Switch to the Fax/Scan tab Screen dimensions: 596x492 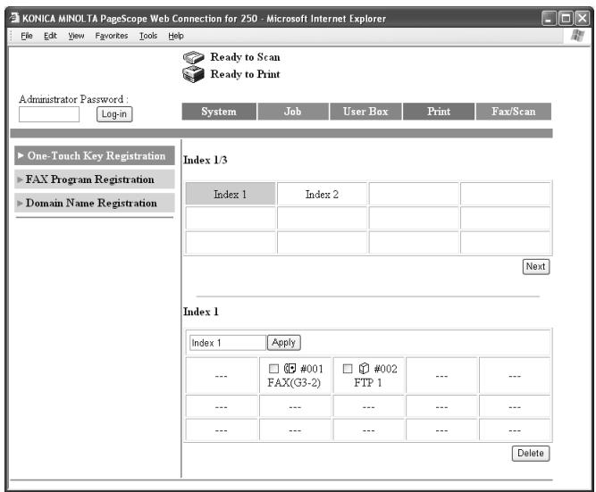click(x=514, y=112)
